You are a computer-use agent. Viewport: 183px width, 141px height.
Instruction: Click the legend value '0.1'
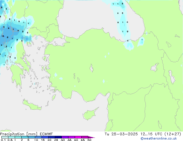(3, 140)
